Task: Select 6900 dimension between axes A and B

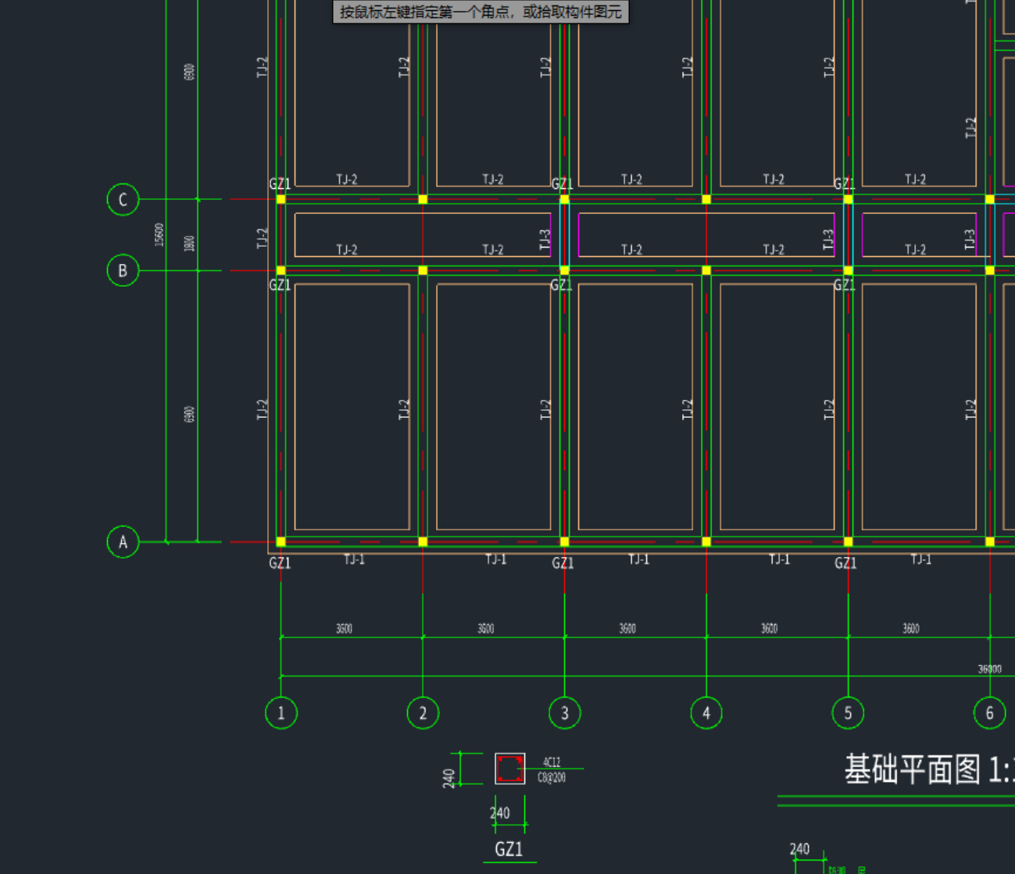Action: point(189,415)
